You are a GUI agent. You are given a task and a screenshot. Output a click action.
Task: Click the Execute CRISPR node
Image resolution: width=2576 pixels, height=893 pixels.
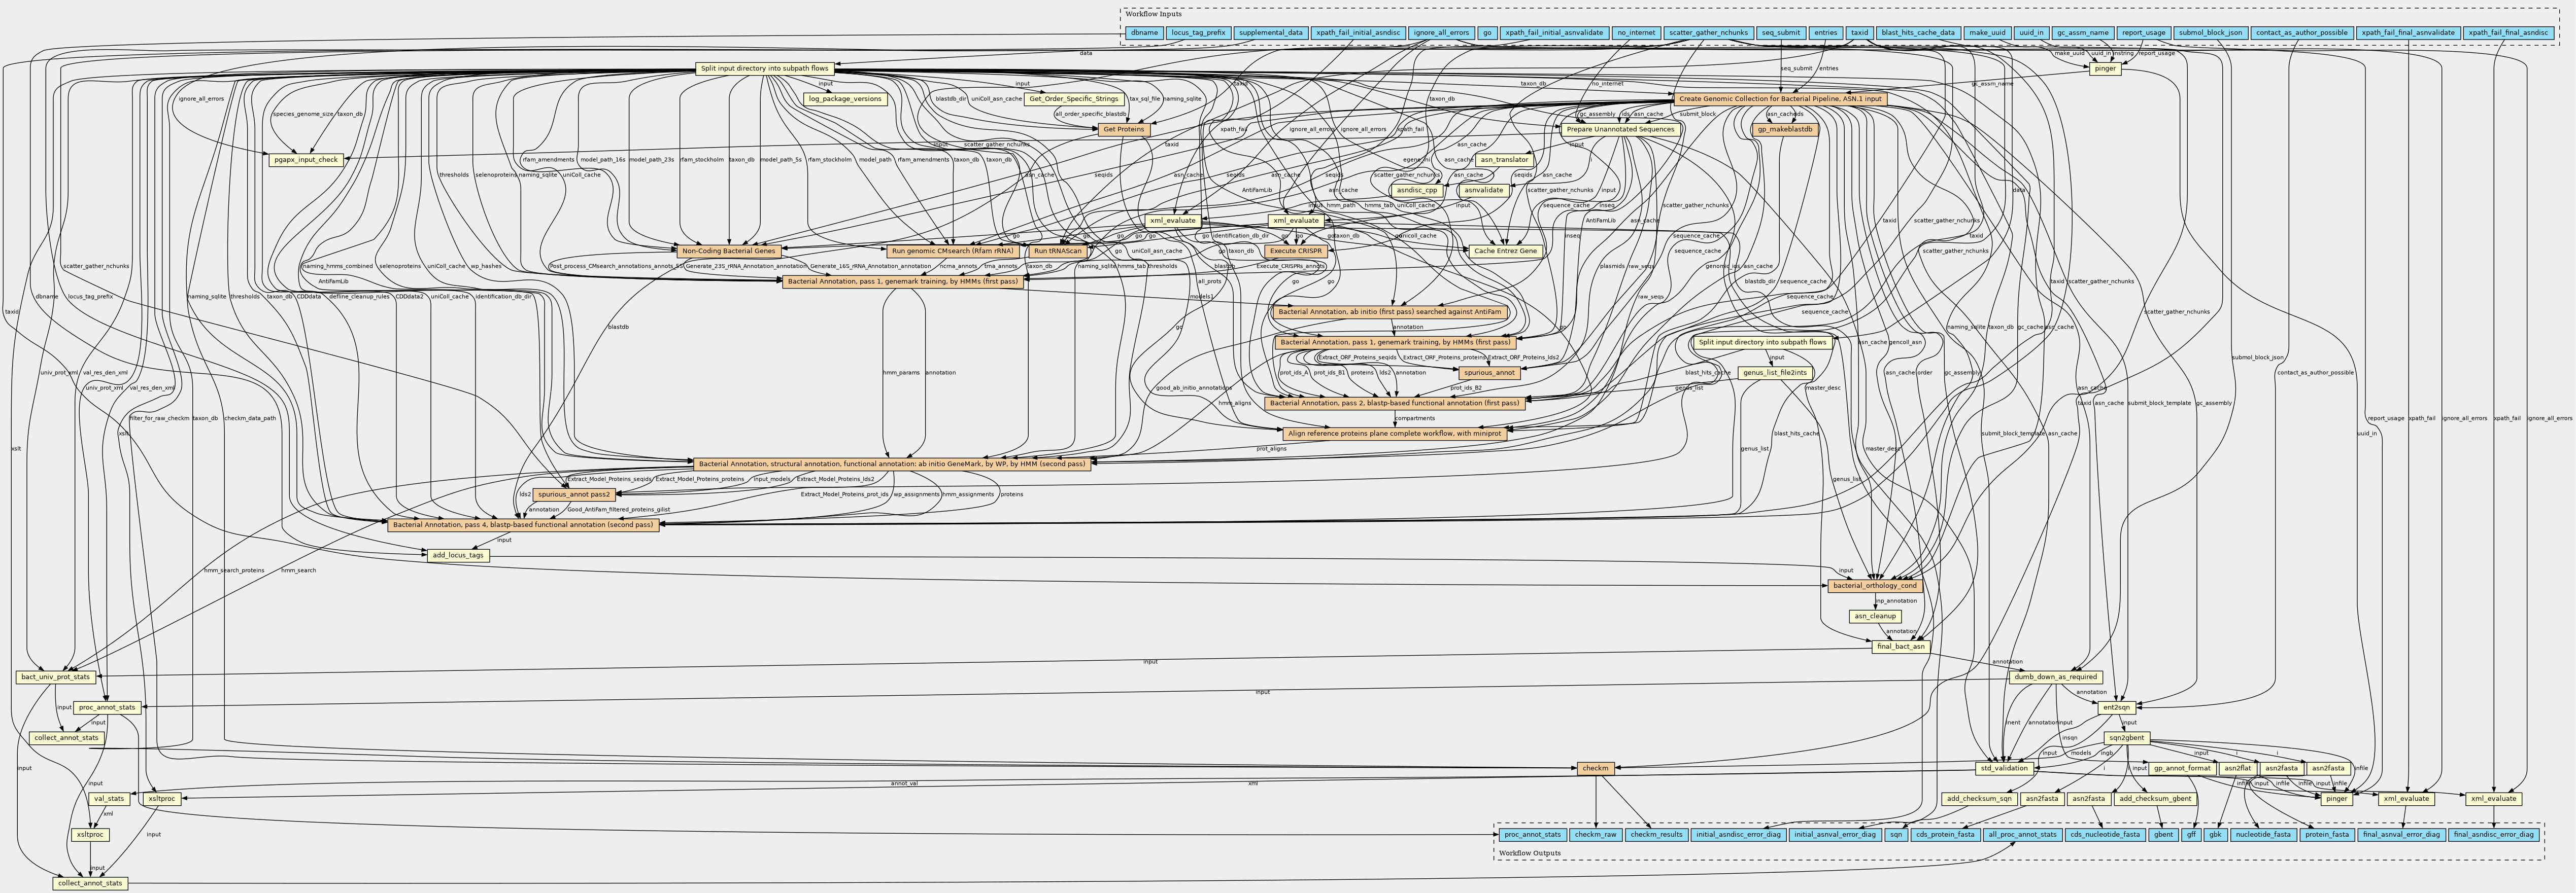tap(1295, 251)
